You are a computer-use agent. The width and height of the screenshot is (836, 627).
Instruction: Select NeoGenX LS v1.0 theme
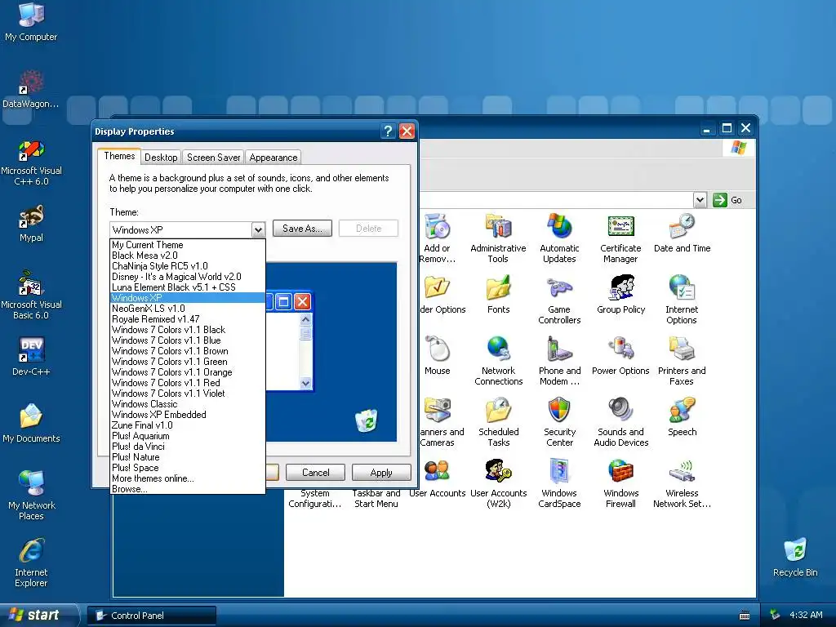[187, 308]
